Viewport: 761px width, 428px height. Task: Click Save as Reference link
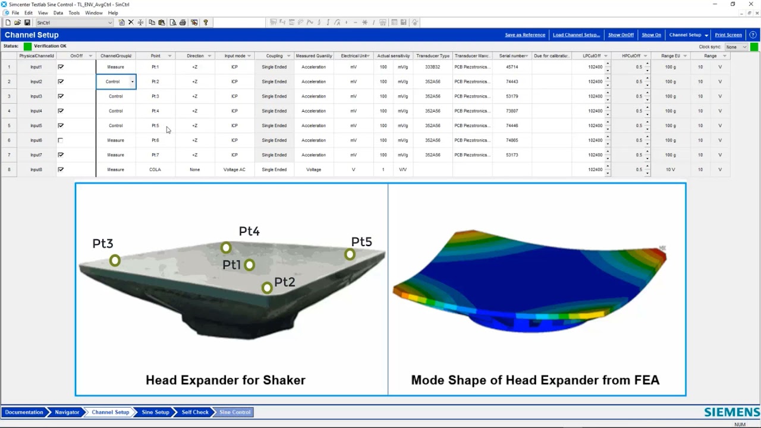[525, 35]
